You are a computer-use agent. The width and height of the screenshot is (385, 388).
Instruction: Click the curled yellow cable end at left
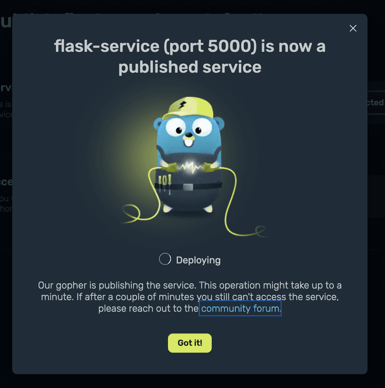click(133, 213)
